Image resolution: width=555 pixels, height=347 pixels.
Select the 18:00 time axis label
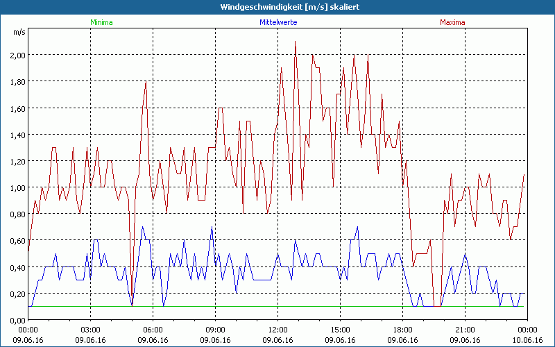pyautogui.click(x=402, y=330)
